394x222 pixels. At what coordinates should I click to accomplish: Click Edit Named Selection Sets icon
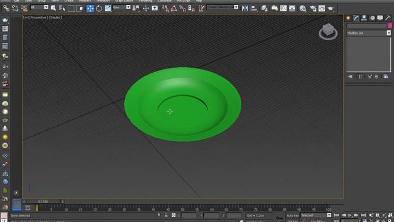(x=201, y=9)
